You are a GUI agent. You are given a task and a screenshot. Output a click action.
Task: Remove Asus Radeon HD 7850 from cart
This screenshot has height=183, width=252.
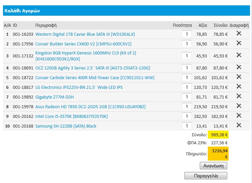(x=239, y=106)
